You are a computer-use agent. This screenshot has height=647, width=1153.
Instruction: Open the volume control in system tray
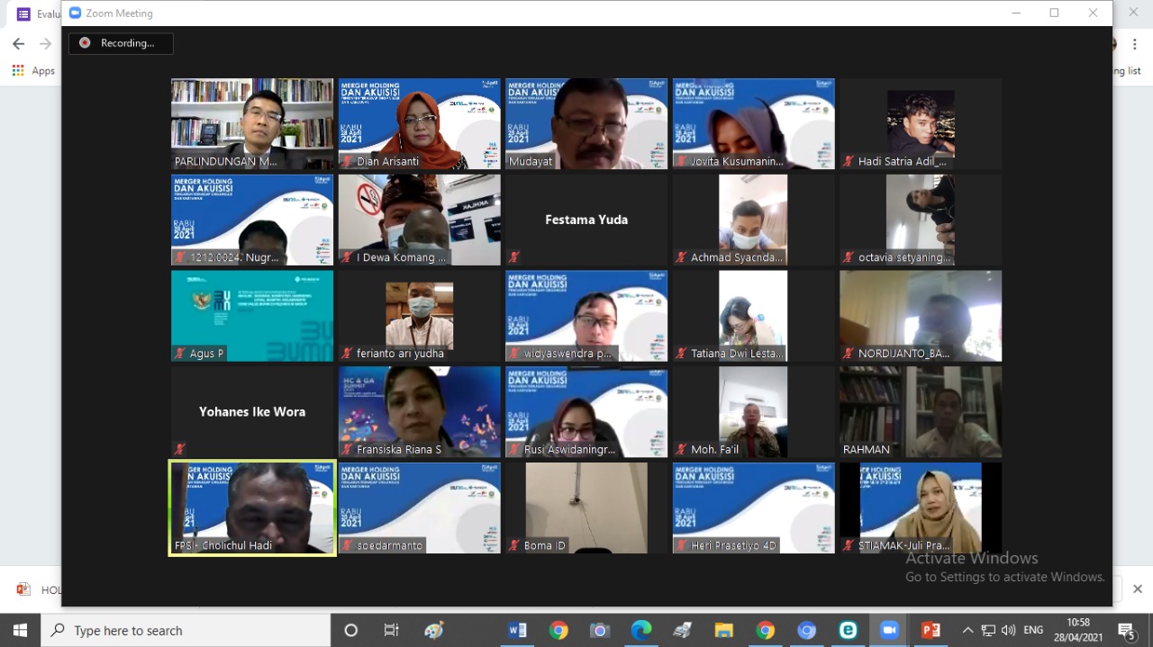(1008, 630)
